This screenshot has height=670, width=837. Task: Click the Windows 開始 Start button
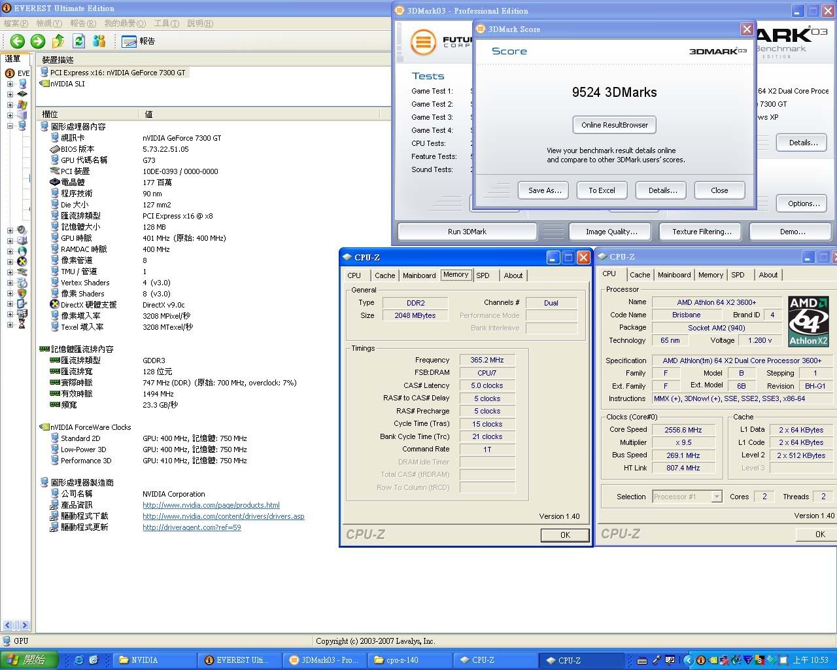coord(29,660)
